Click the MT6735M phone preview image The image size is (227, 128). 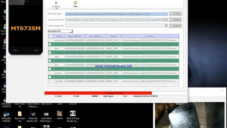[x=26, y=27]
